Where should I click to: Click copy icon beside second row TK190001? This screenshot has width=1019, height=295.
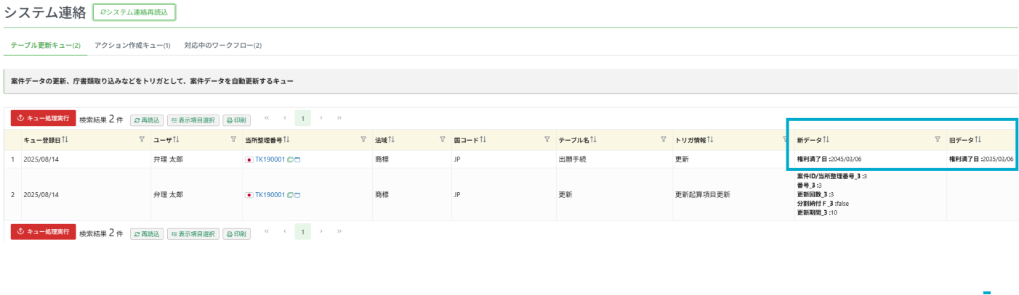coord(290,195)
